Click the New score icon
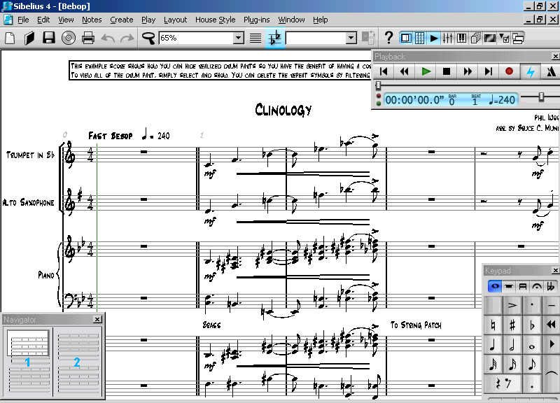 [10, 38]
